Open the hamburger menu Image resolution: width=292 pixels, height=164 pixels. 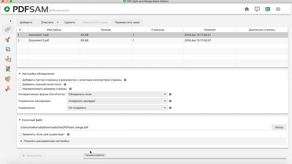pos(278,9)
